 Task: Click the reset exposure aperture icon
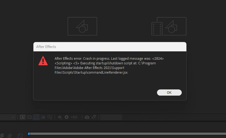[x=67, y=117]
